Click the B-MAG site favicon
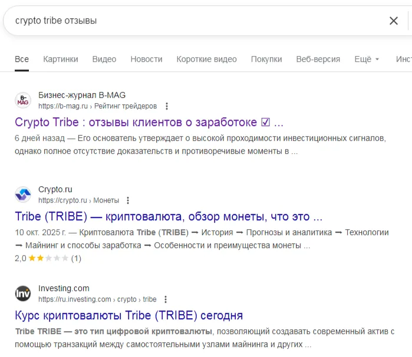This screenshot has height=357, width=412. pos(23,100)
